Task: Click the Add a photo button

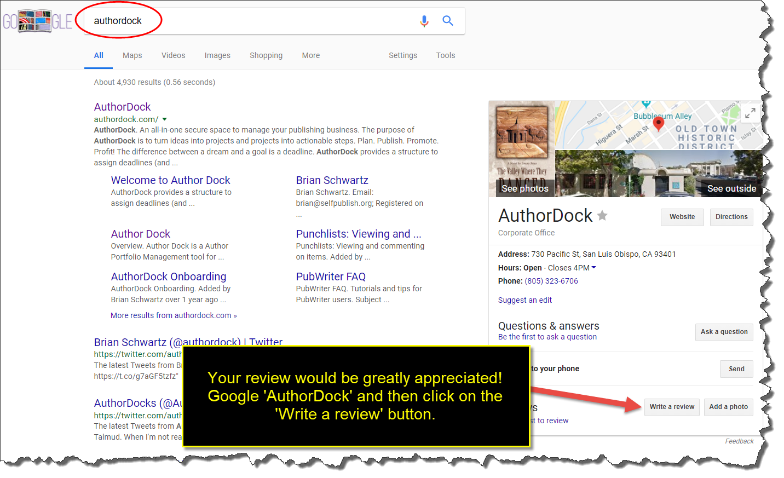Action: point(728,407)
